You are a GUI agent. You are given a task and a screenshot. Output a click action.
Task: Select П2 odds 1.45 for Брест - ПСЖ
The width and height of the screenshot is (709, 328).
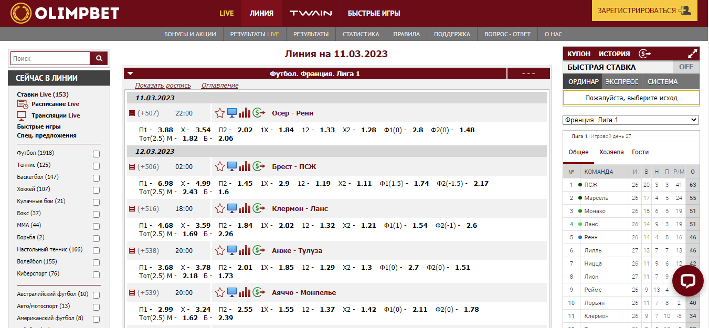(x=245, y=184)
